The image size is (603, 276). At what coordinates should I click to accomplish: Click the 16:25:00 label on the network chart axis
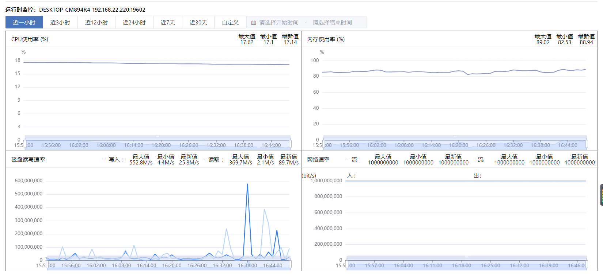click(x=490, y=266)
